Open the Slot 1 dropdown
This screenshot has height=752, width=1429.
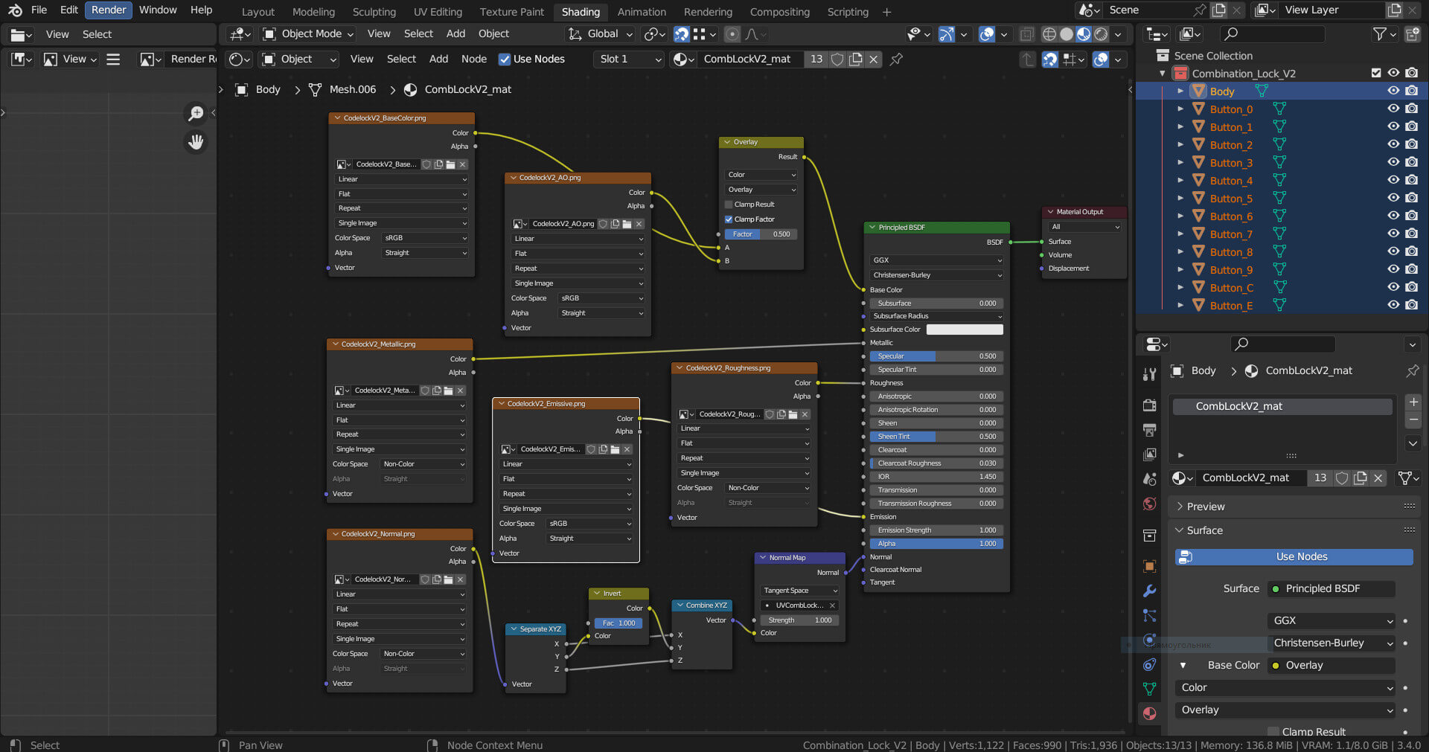[x=630, y=60]
